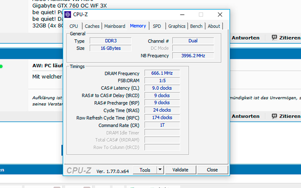Open the Mainboard tab
The height and width of the screenshot is (188, 301).
pos(115,26)
